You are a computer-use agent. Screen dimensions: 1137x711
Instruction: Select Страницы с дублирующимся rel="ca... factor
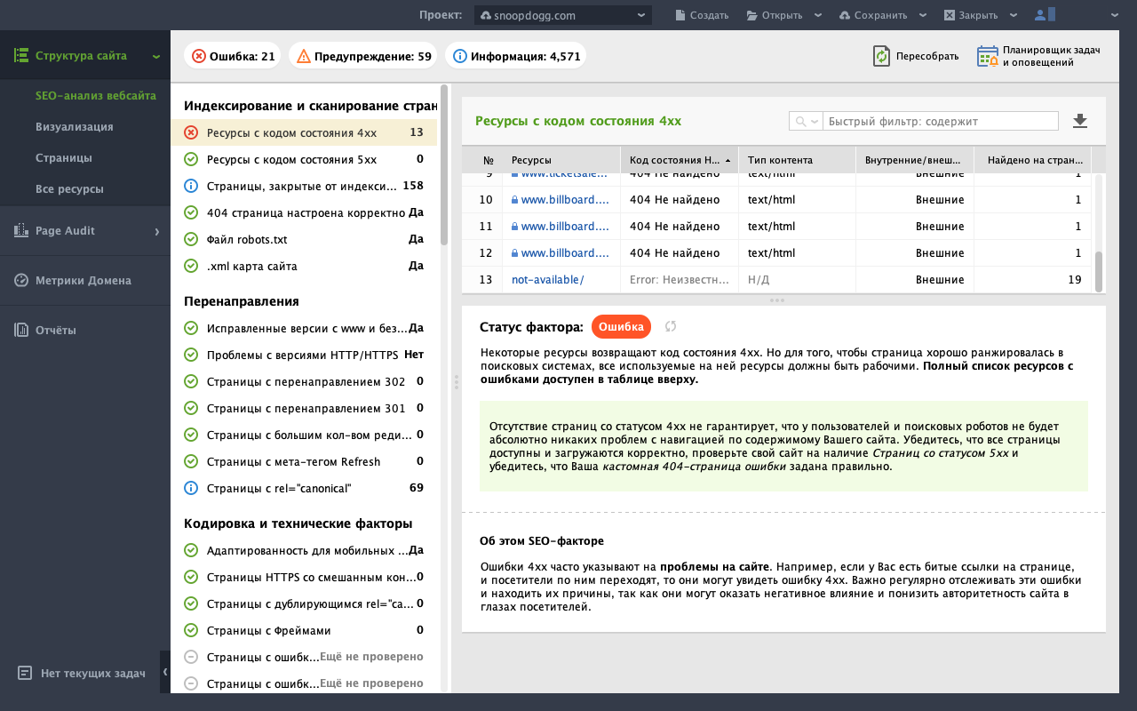304,603
